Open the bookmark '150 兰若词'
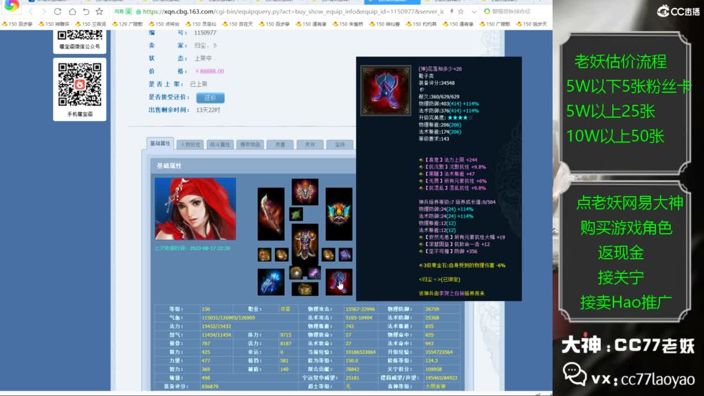Screen dimensions: 704x396 90,24
